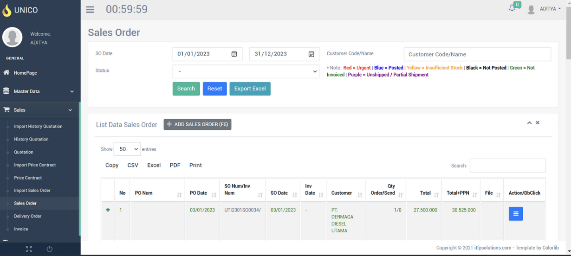Close the List Data Sales Order panel
The width and height of the screenshot is (571, 256).
[538, 123]
